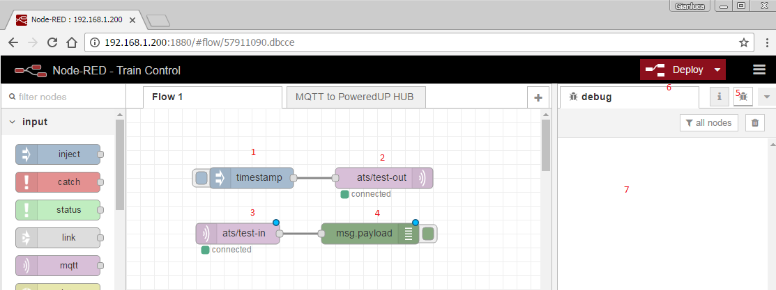Toggle the msg.payload debug node output button
Screen dimensions: 776x290
[x=429, y=233]
